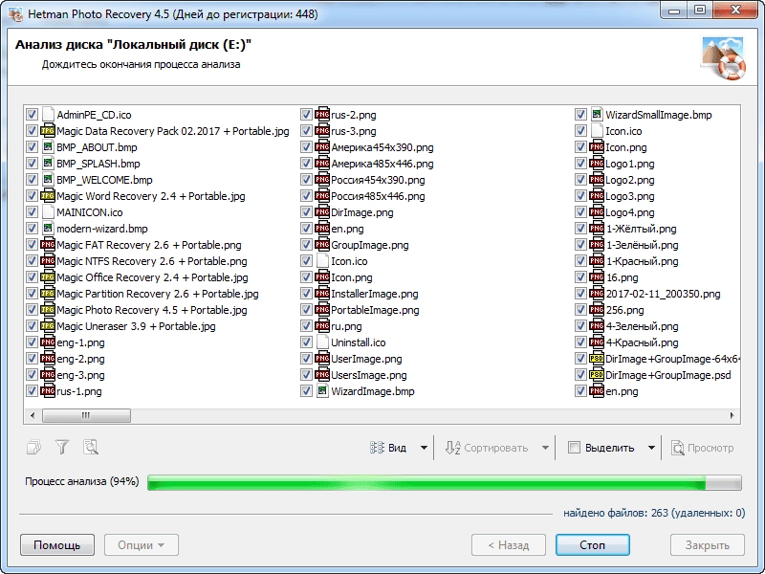The width and height of the screenshot is (765, 574).
Task: Click the WizardImage.bmp file icon
Action: point(322,391)
